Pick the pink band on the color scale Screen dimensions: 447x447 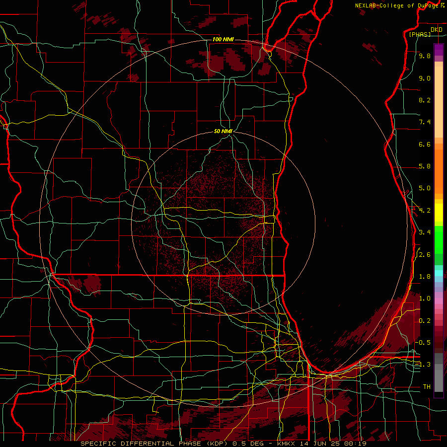[439, 301]
